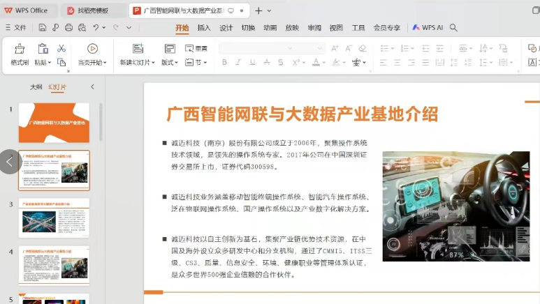The width and height of the screenshot is (540, 304).
Task: Click the Save icon in quick toolbar
Action: 42,27
